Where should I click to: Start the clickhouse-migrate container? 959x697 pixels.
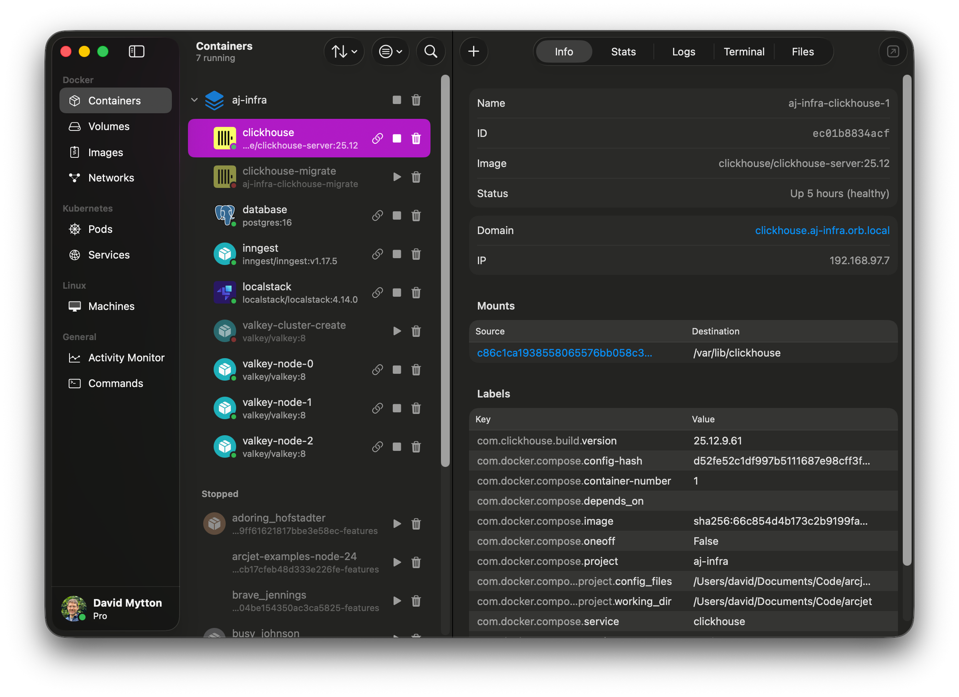[x=397, y=177]
